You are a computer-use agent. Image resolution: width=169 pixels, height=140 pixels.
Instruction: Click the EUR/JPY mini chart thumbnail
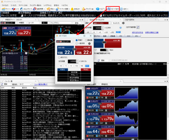coord(126,106)
